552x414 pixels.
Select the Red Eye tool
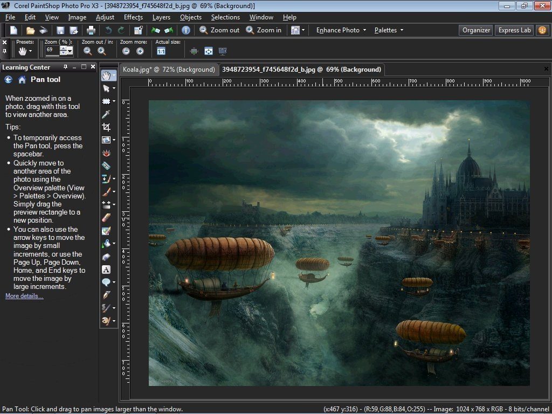tap(106, 153)
